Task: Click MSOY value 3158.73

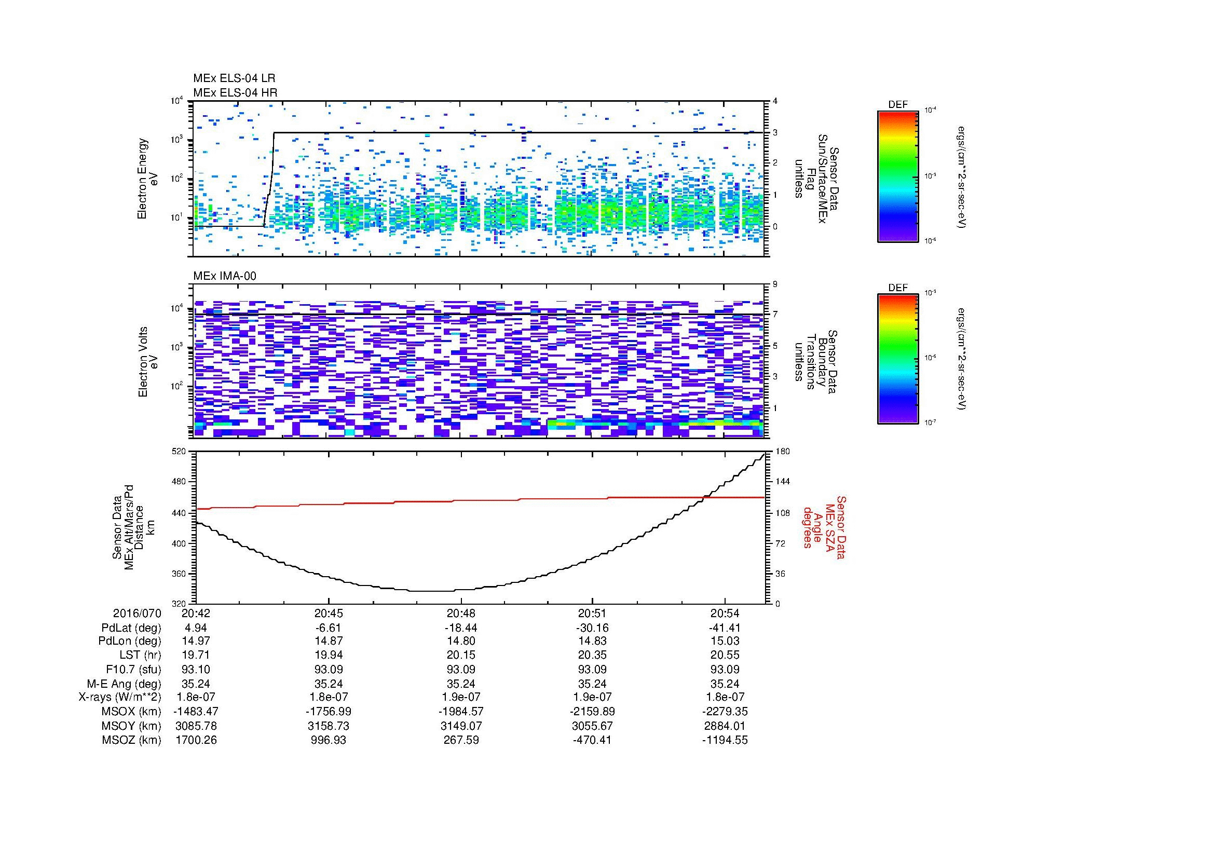Action: pyautogui.click(x=329, y=726)
